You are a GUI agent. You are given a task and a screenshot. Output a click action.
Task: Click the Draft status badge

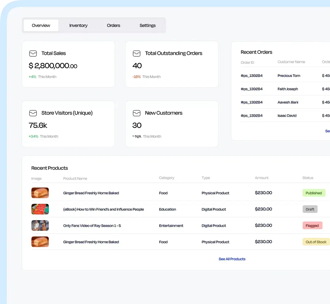(x=310, y=209)
